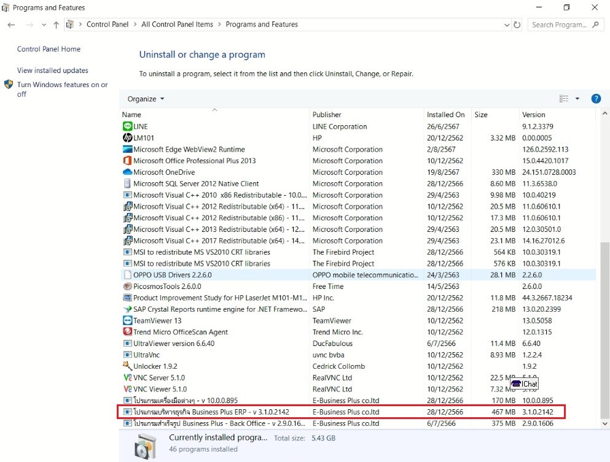Select the program row versioned 10.0.0.895
Image resolution: width=610 pixels, height=462 pixels.
pos(358,400)
